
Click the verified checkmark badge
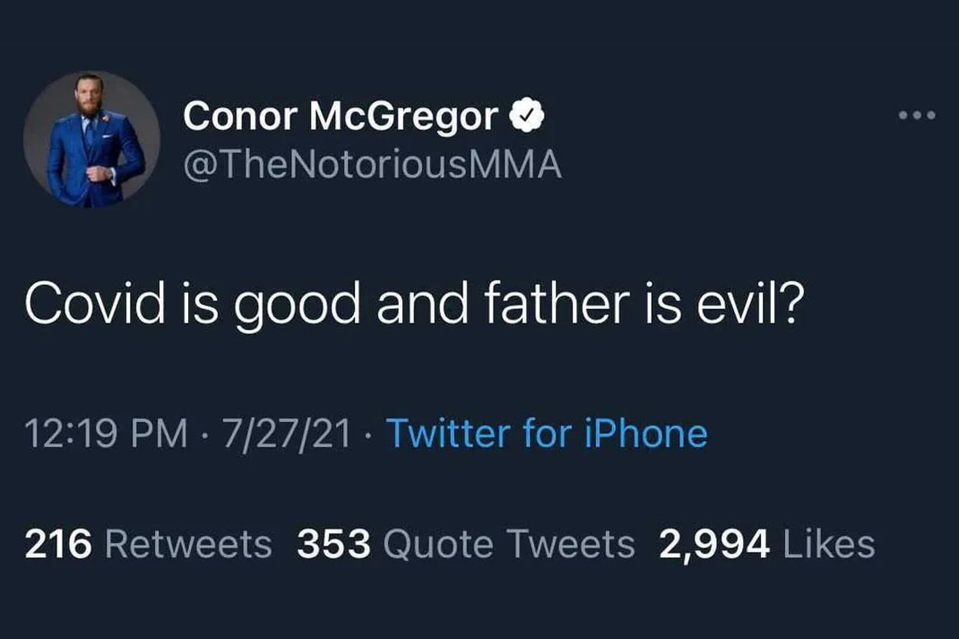pyautogui.click(x=526, y=116)
